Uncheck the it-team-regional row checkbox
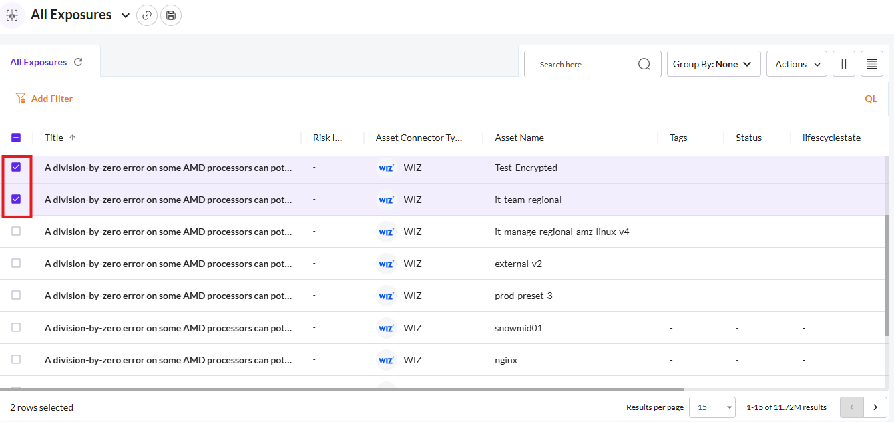 (x=16, y=199)
